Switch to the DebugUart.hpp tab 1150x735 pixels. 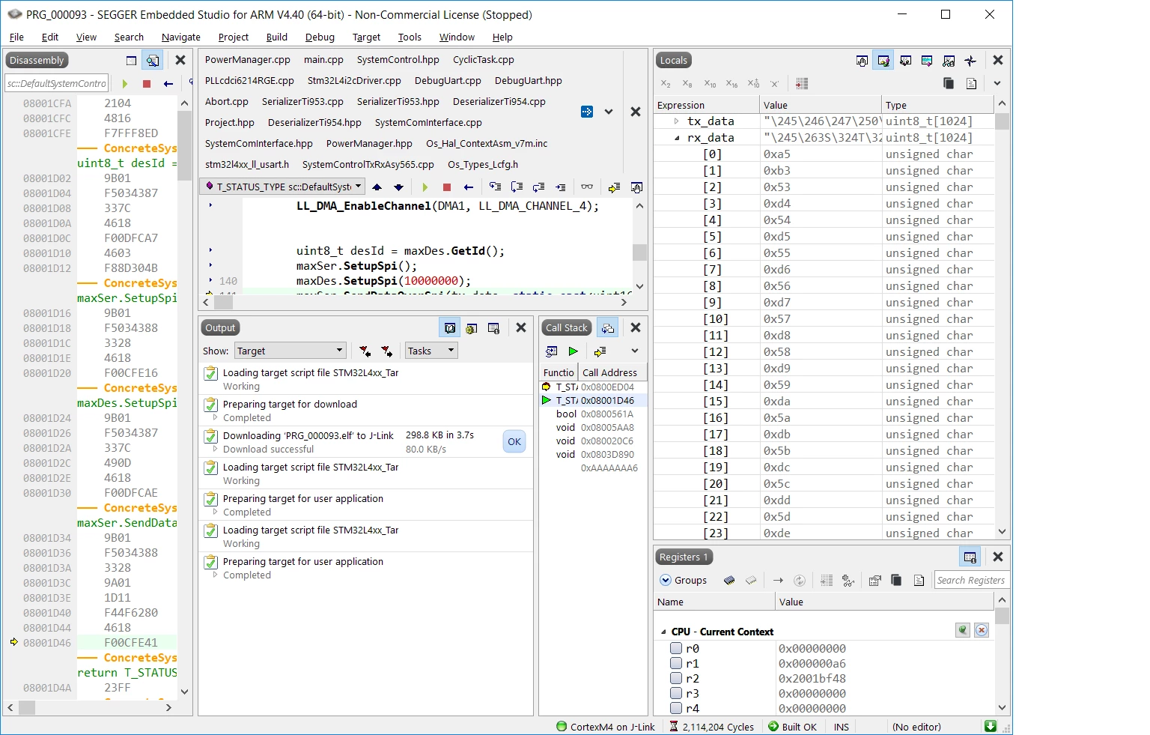(x=529, y=81)
